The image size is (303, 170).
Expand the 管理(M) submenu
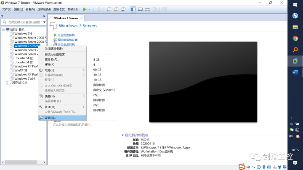[62, 107]
